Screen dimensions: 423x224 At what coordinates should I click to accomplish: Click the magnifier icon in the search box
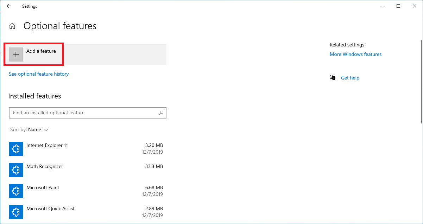coord(161,113)
